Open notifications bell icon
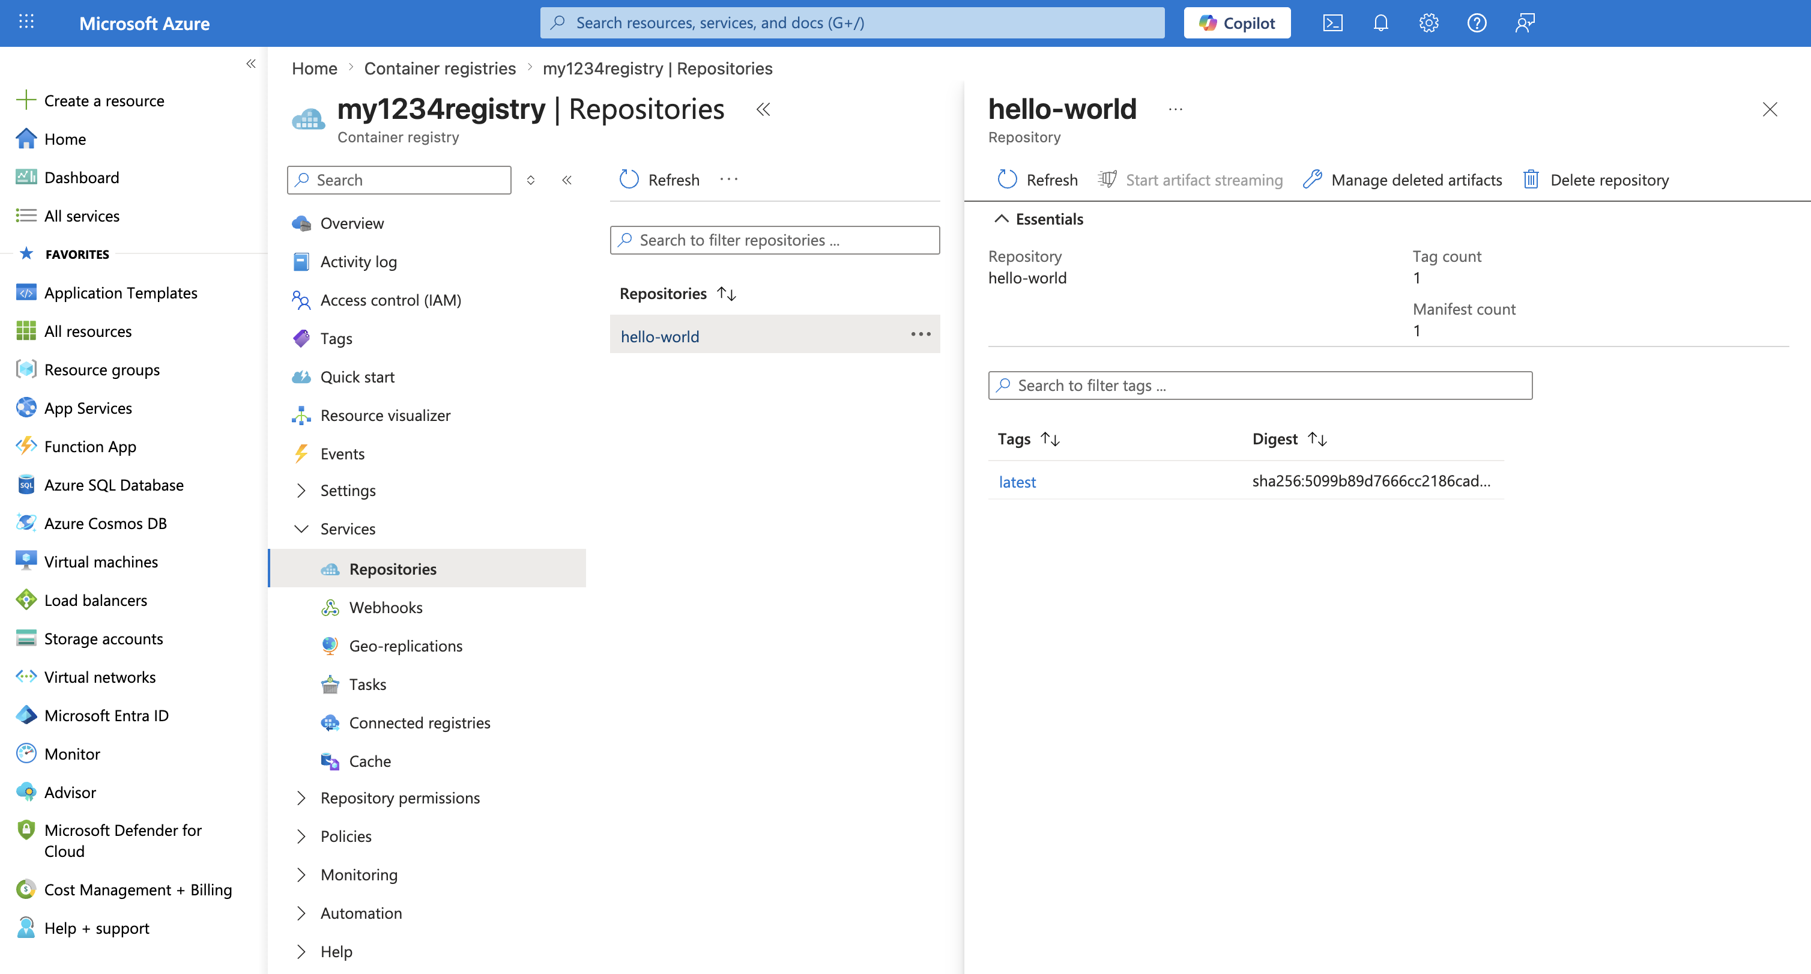This screenshot has width=1811, height=974. coord(1380,23)
